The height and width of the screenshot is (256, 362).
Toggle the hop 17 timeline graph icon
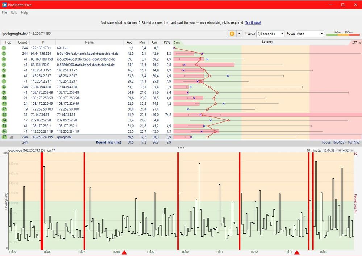click(11, 137)
